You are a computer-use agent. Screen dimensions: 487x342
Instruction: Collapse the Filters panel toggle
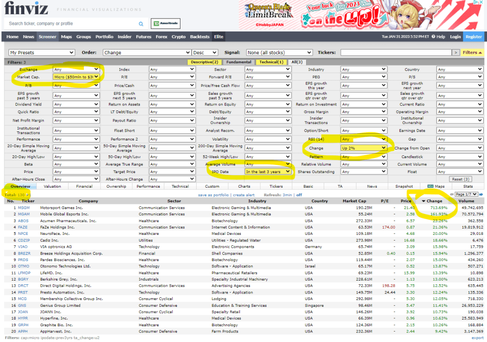click(x=472, y=52)
